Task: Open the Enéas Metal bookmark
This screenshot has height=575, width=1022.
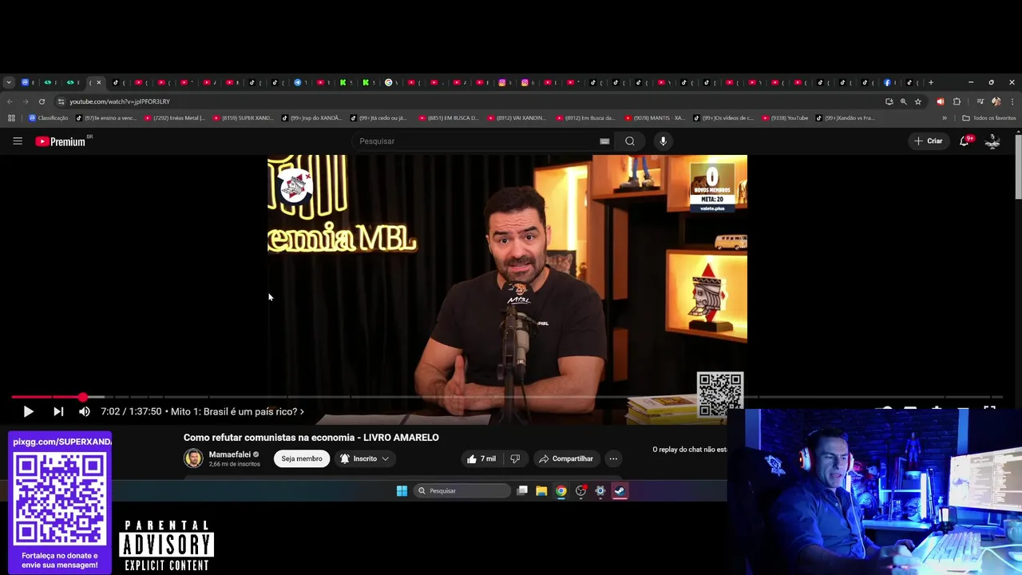Action: click(x=175, y=118)
